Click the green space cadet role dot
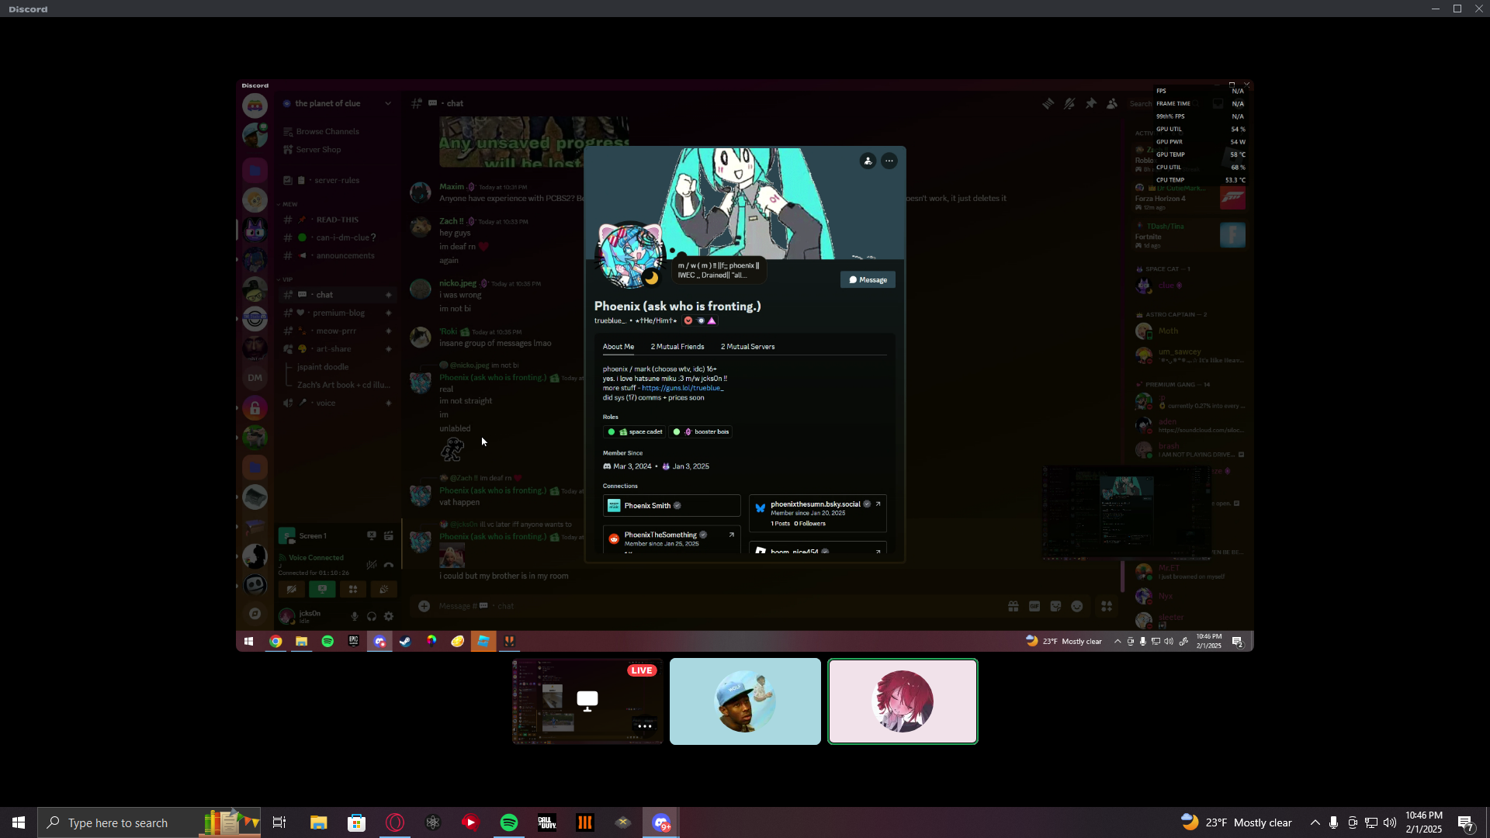Image resolution: width=1490 pixels, height=838 pixels. click(612, 432)
